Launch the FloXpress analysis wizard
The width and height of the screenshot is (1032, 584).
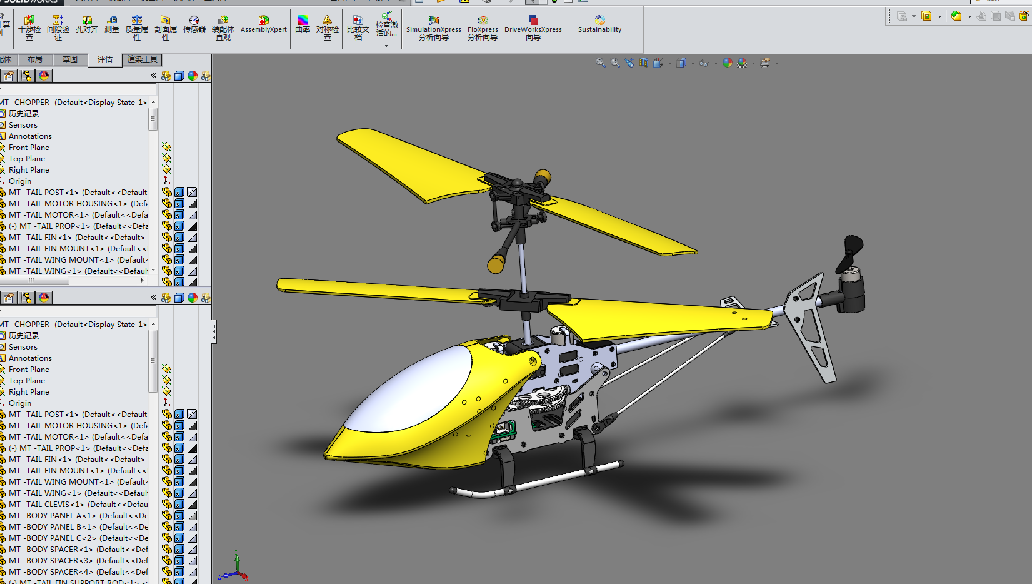tap(483, 28)
